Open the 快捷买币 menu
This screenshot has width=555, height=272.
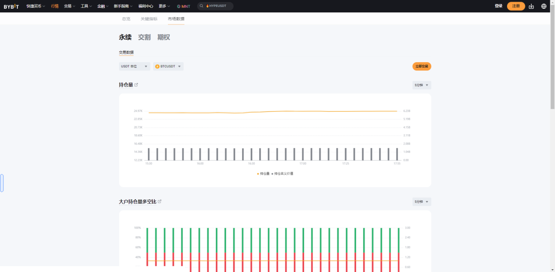click(36, 6)
